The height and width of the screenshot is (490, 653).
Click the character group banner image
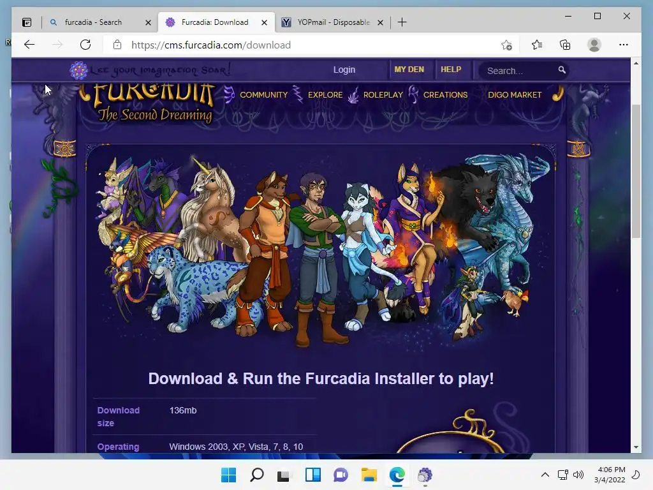[321, 250]
